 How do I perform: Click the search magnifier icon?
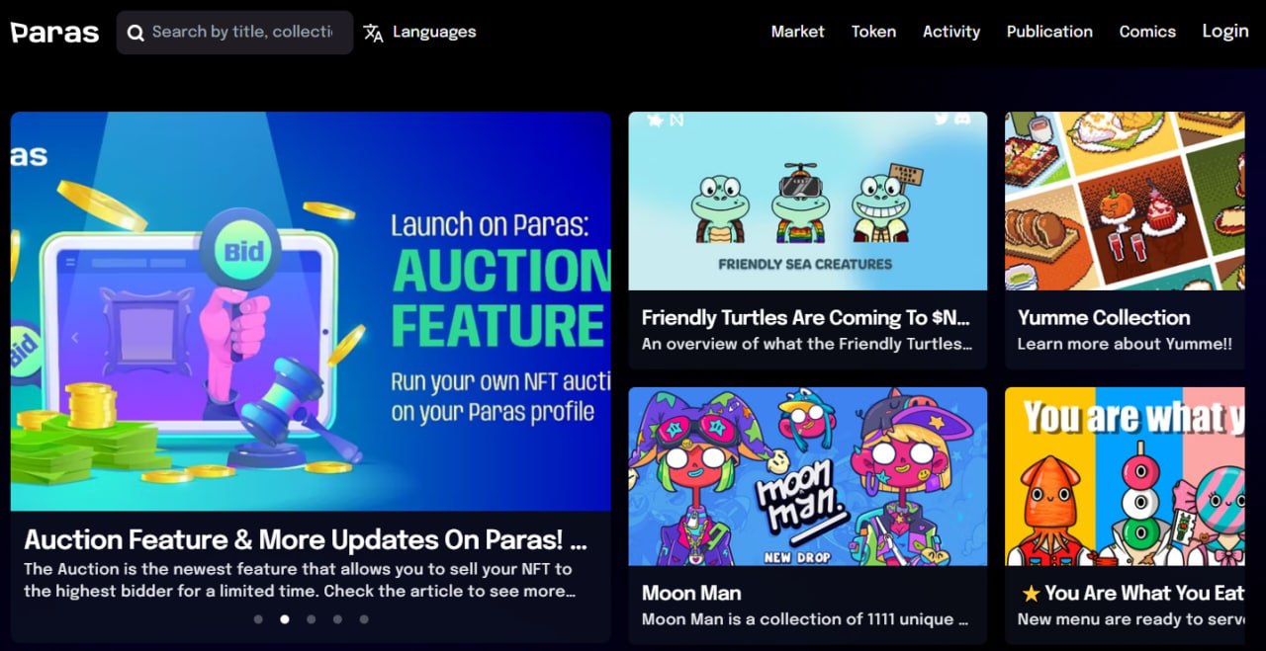click(136, 33)
